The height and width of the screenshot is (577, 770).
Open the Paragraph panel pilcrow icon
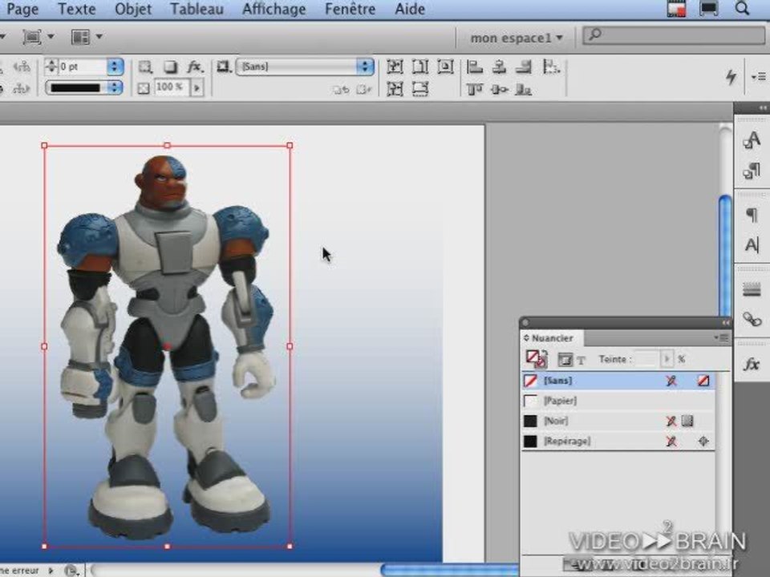click(x=752, y=215)
